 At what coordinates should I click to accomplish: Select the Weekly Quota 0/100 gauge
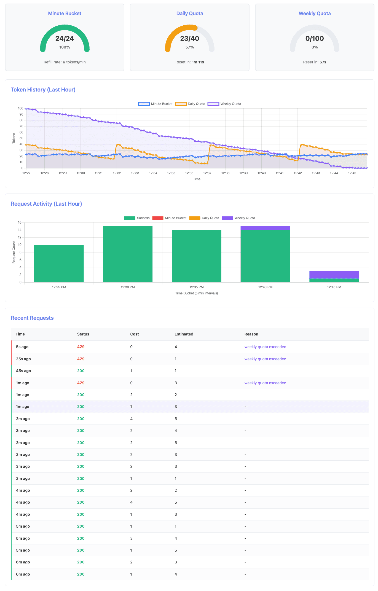click(314, 39)
